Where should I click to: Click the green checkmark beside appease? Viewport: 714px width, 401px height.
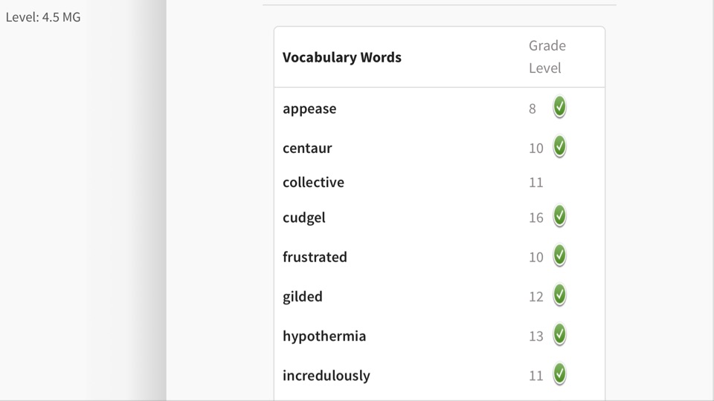click(559, 107)
